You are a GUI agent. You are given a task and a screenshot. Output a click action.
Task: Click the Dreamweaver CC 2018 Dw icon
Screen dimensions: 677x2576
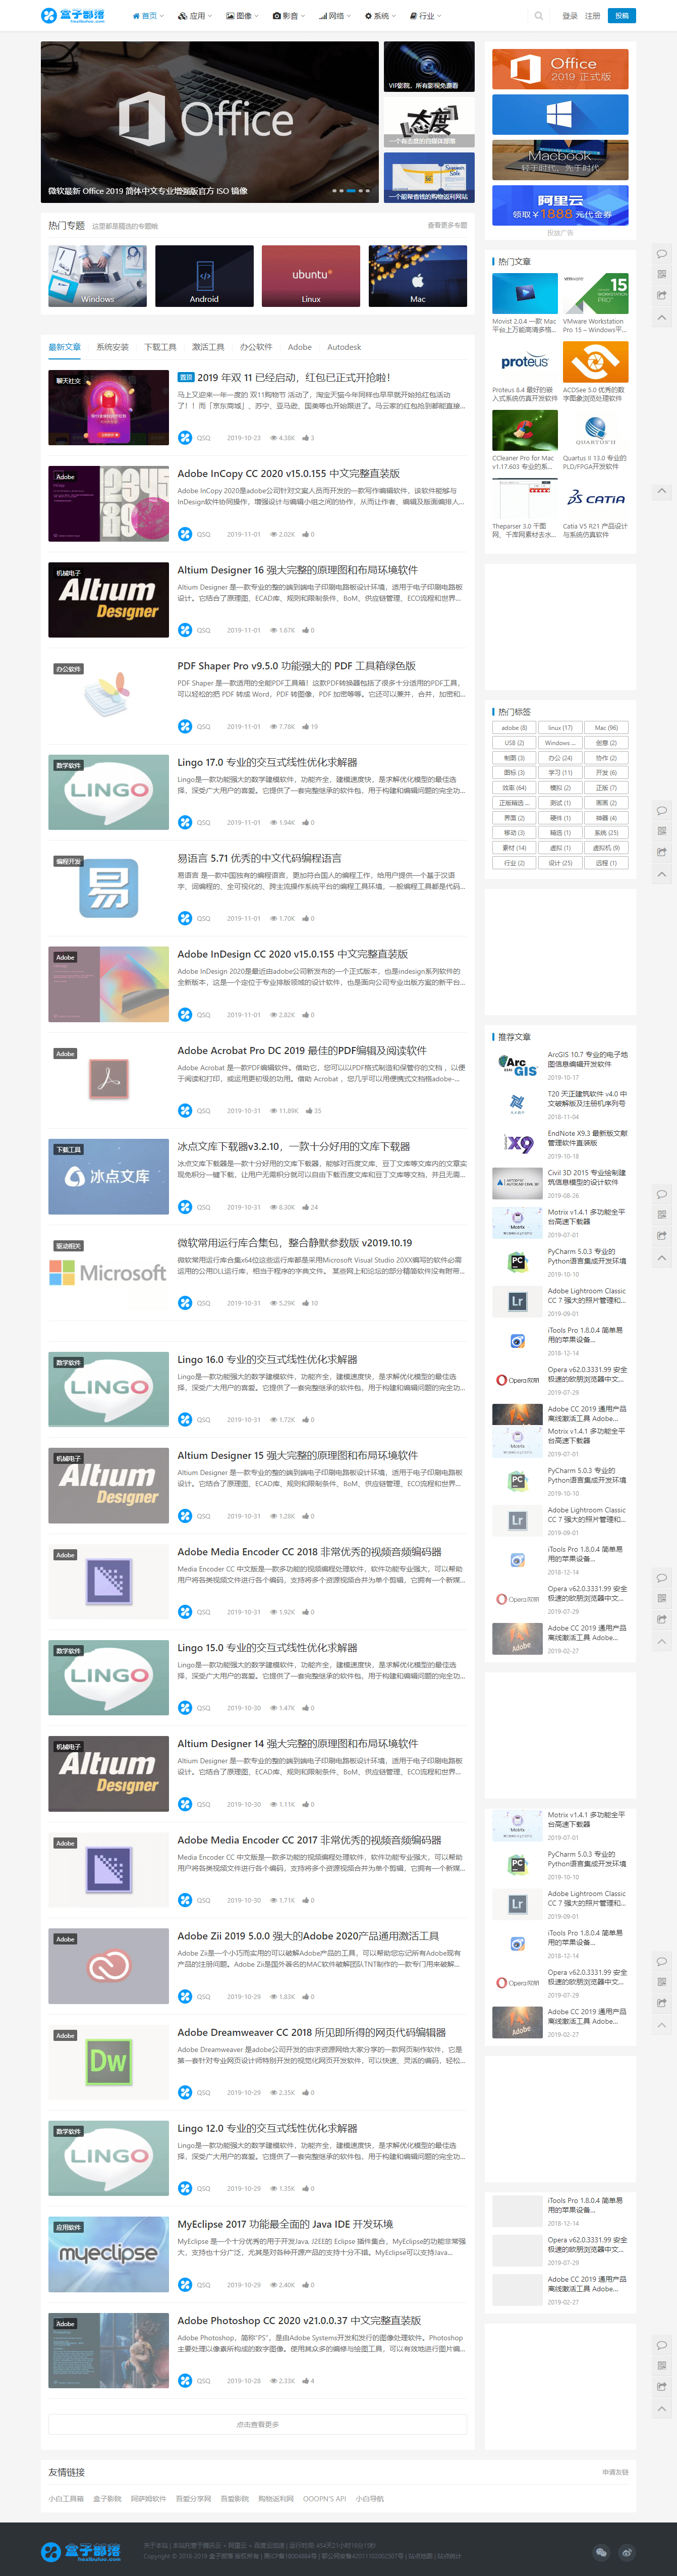[x=109, y=2061]
